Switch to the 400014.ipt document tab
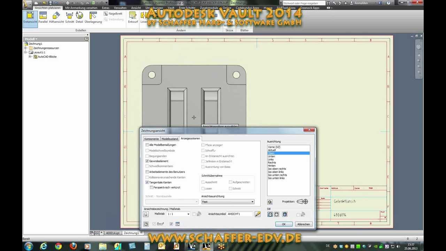 pyautogui.click(x=113, y=233)
